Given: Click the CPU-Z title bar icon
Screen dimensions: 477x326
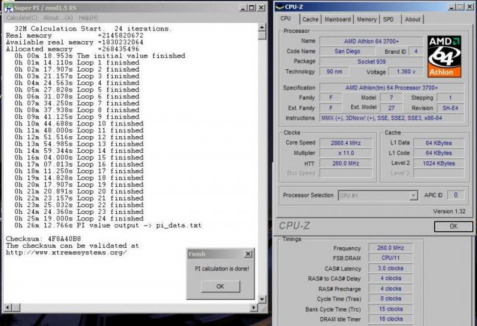Looking at the screenshot, I should tap(280, 7).
